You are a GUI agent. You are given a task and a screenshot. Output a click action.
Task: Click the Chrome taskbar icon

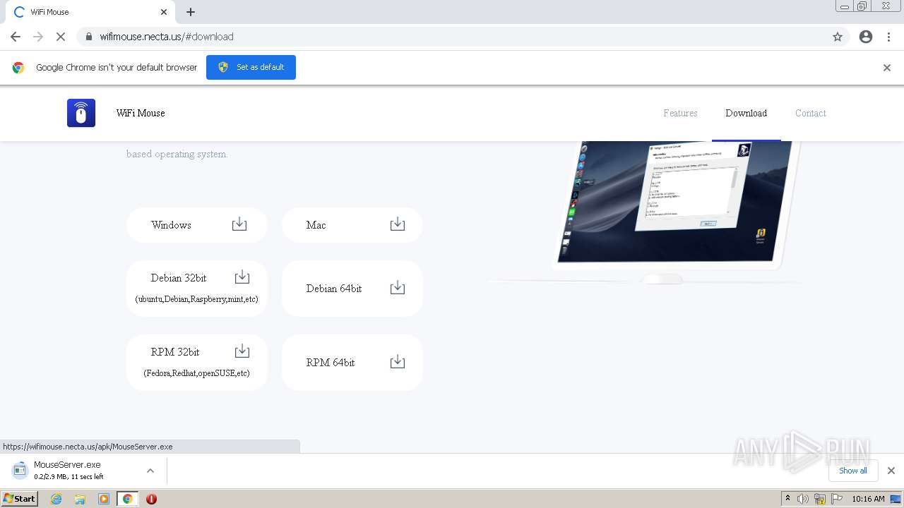pyautogui.click(x=128, y=499)
